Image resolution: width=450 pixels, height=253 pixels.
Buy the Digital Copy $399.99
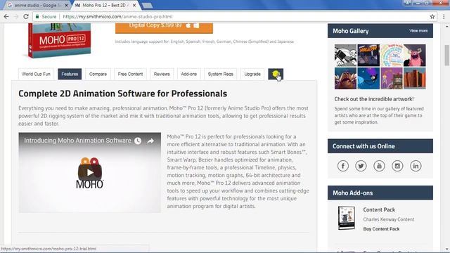(164, 27)
